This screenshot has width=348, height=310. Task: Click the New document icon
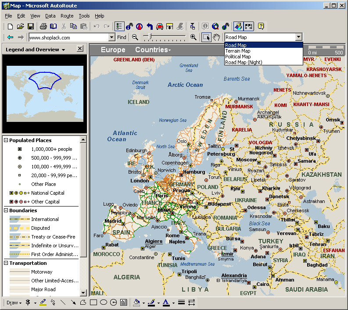pyautogui.click(x=10, y=26)
